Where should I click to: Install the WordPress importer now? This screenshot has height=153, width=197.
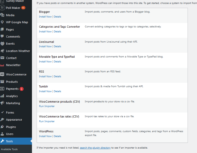[45, 136]
